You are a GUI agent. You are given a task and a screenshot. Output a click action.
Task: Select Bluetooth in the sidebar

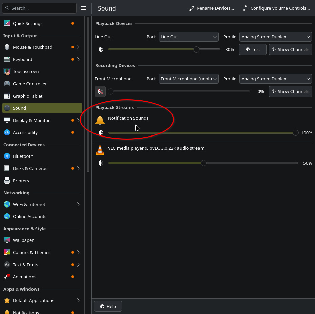[23, 156]
